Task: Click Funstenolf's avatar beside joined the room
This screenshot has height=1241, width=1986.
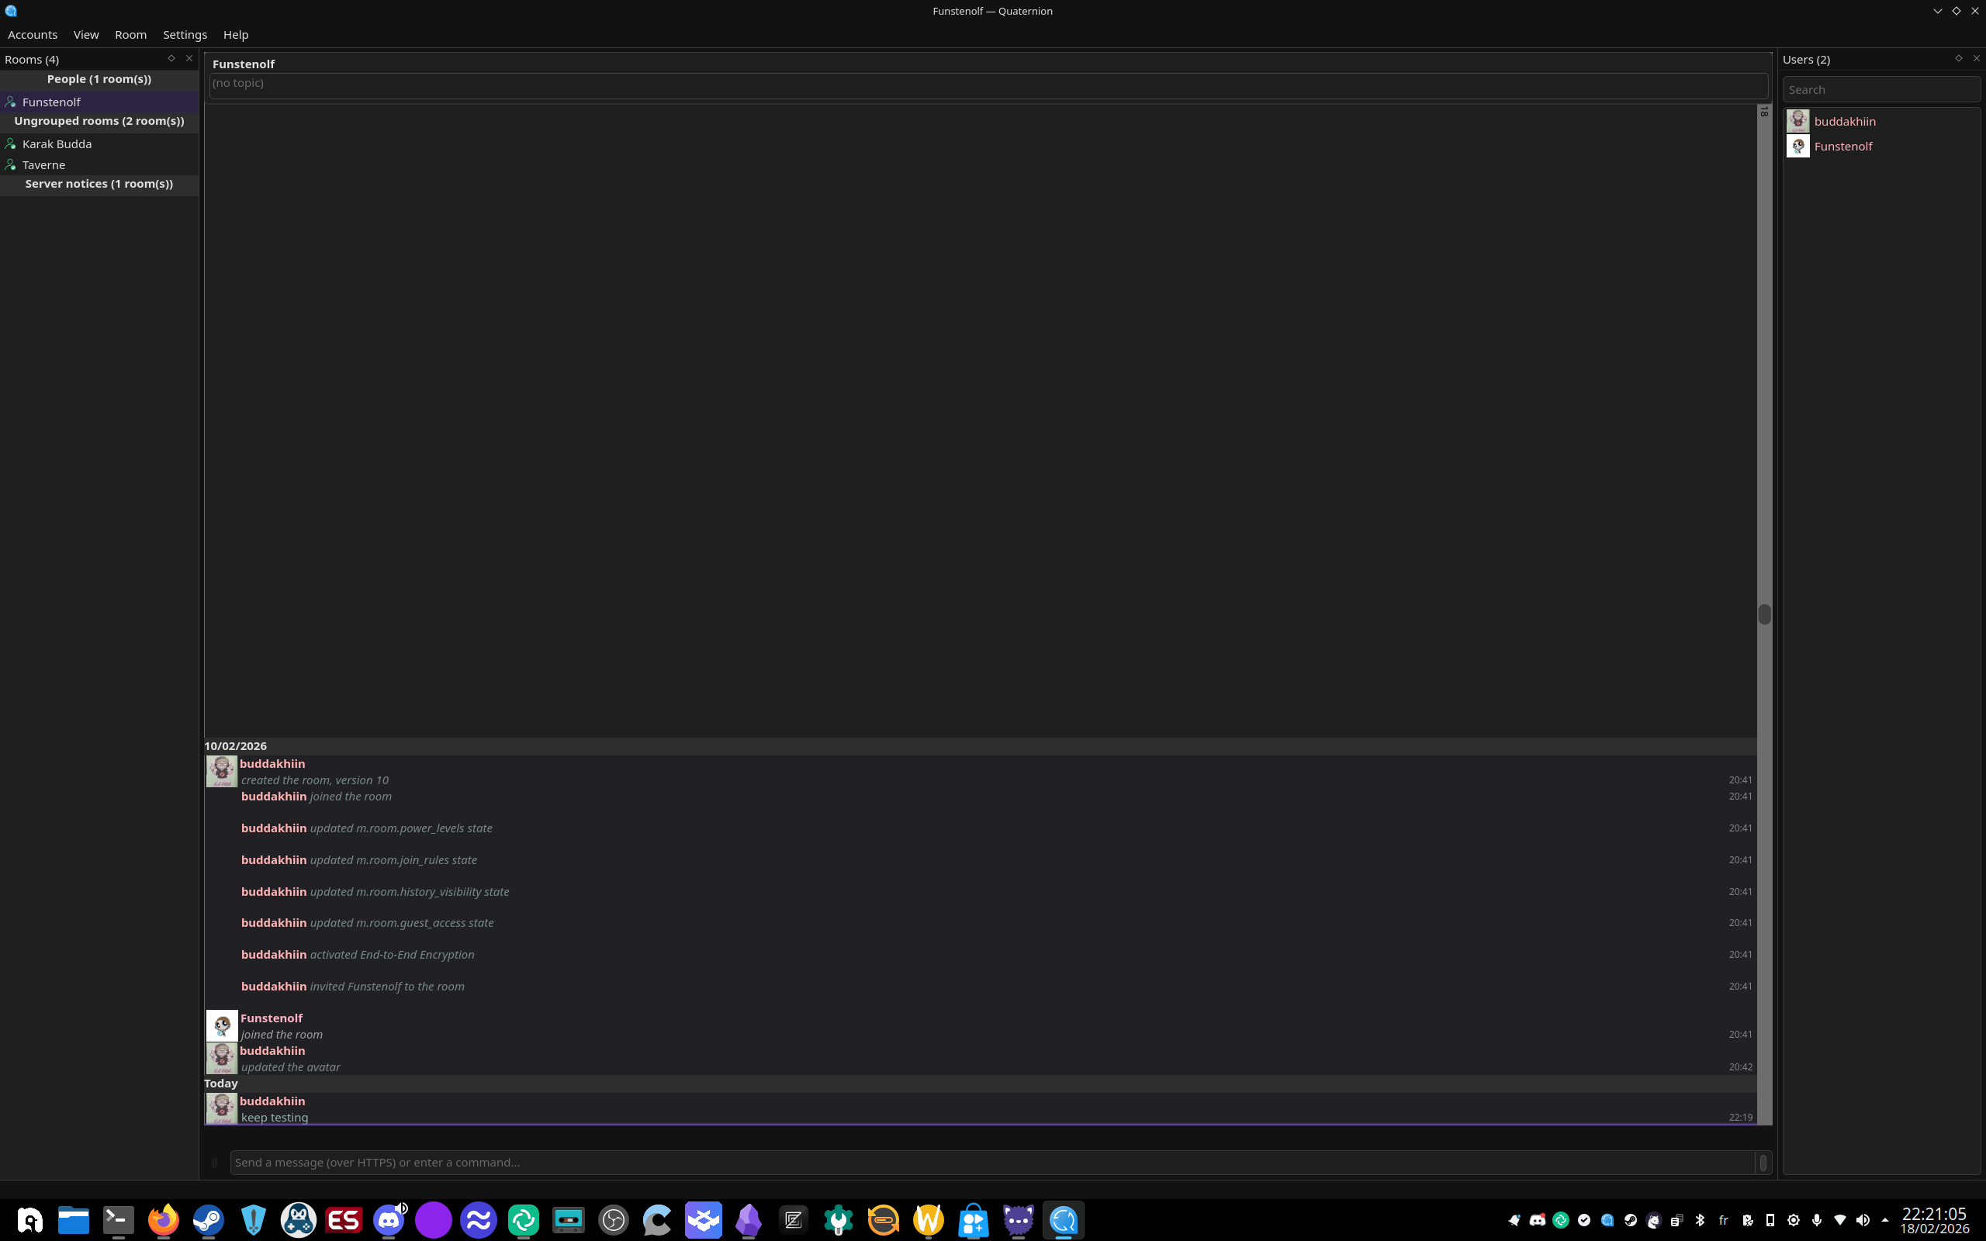Action: 222,1026
